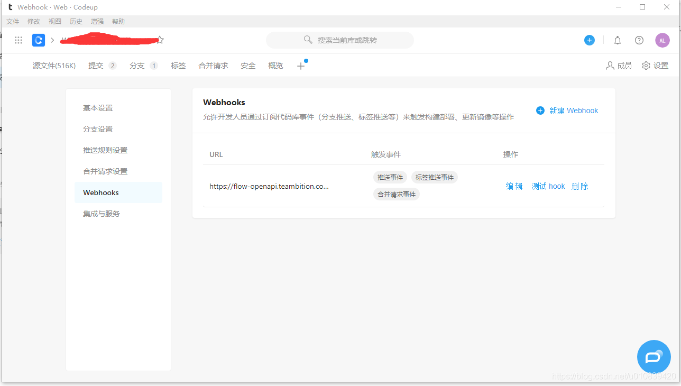Click the webhook URL flow-openapi.teambition text
The height and width of the screenshot is (386, 681).
269,186
